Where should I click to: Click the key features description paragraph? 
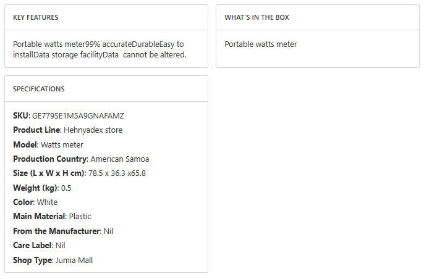99,49
